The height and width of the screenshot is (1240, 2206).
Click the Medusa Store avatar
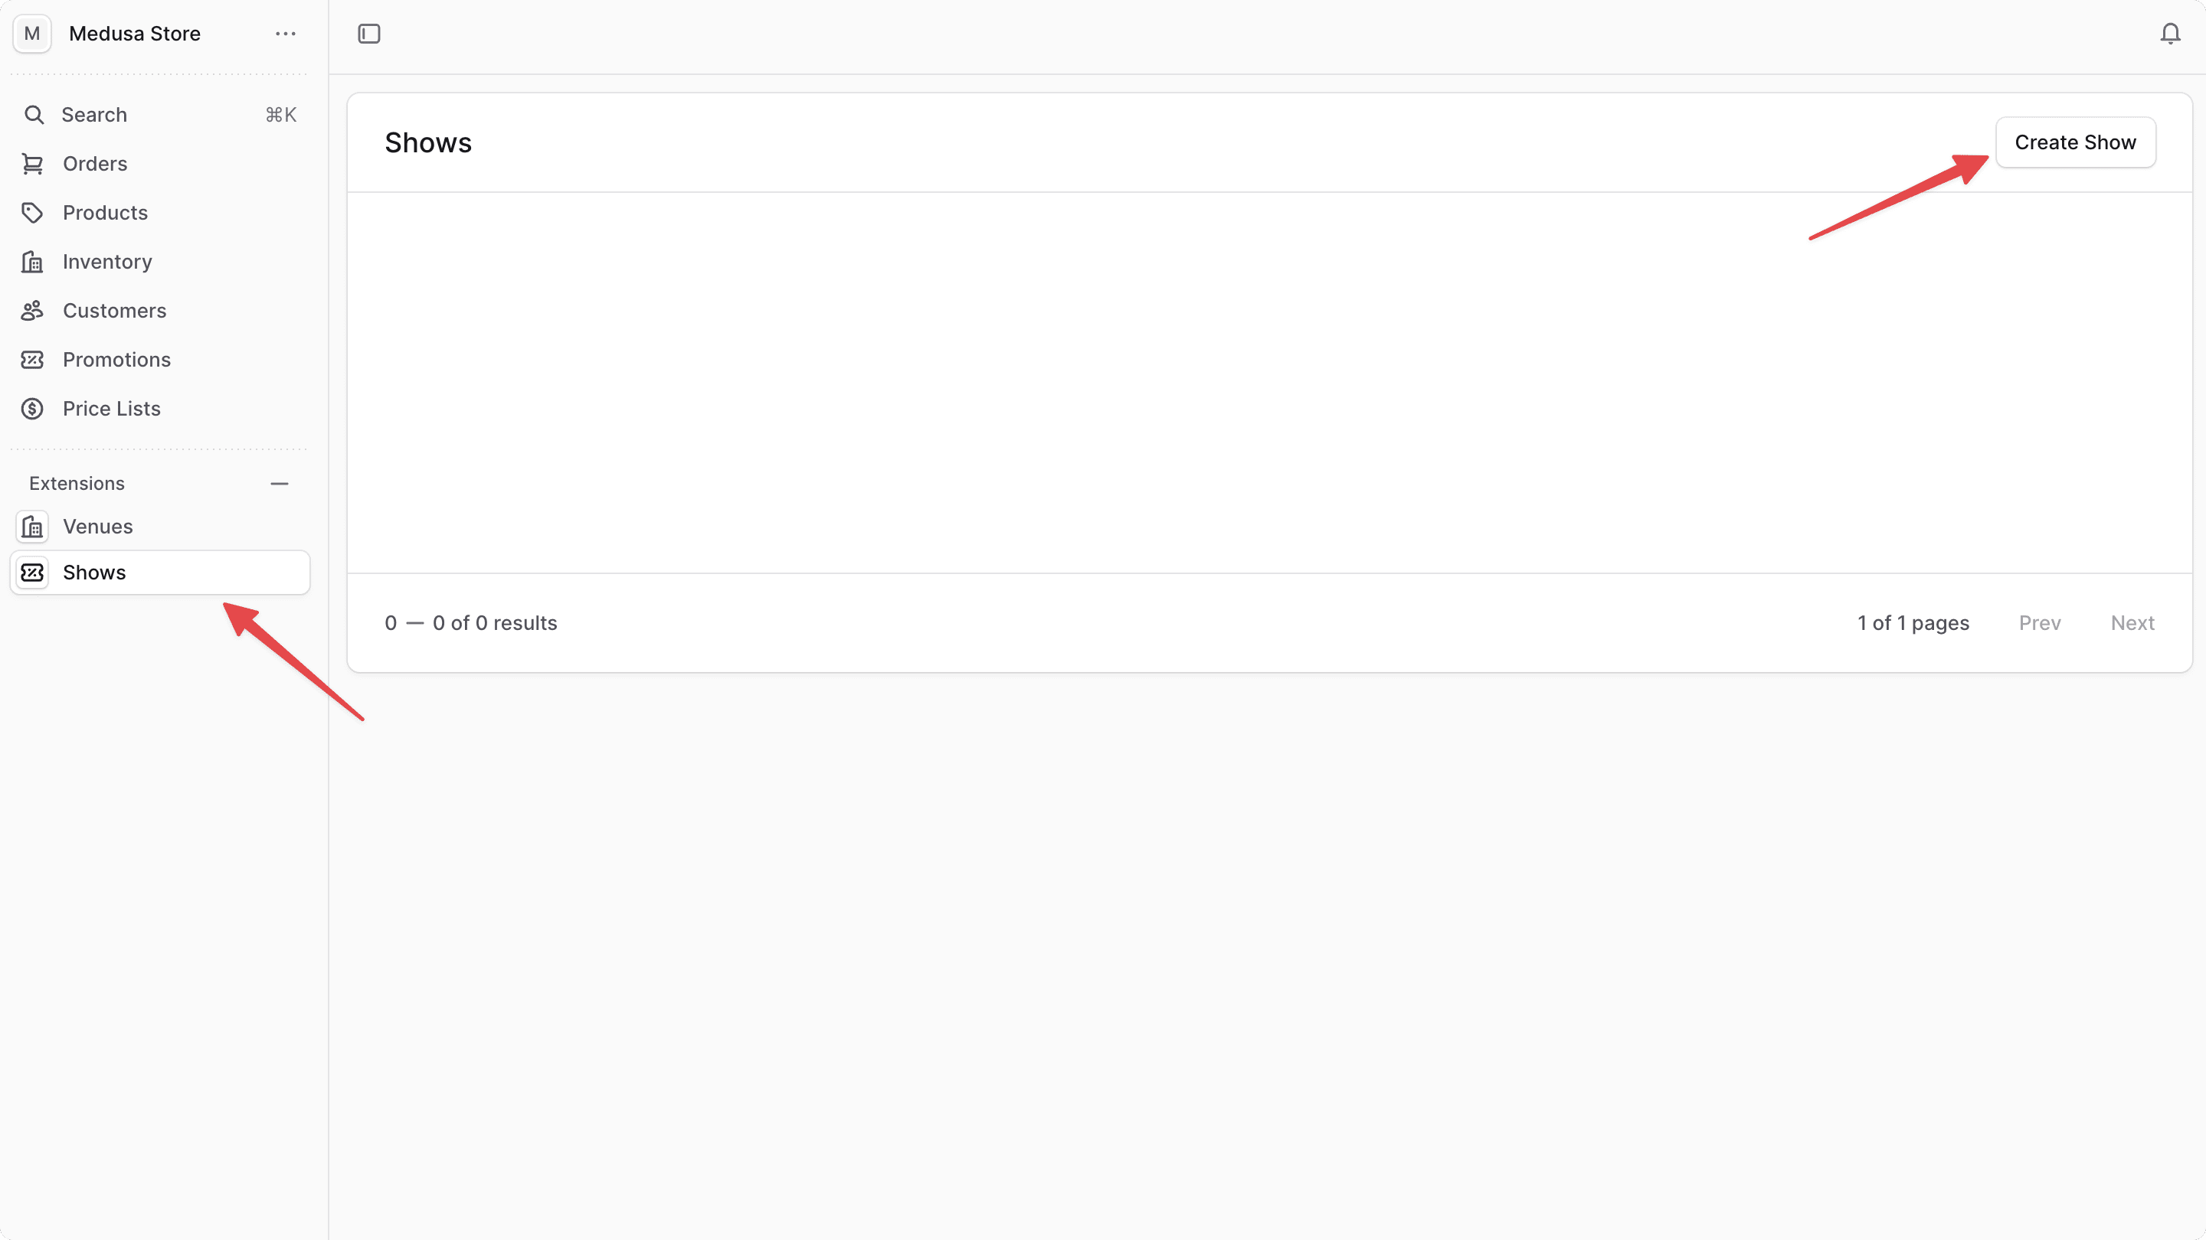[x=31, y=34]
